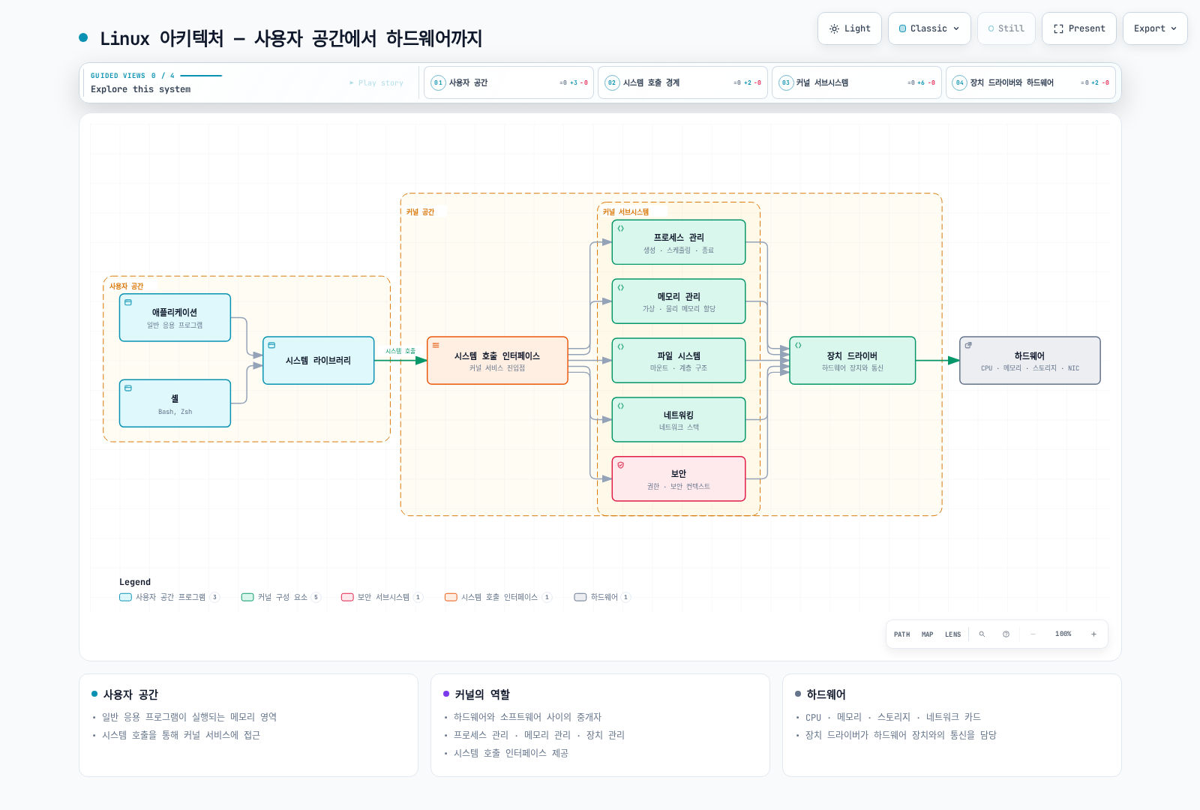Switch to MAP mode
The image size is (1200, 810).
927,634
